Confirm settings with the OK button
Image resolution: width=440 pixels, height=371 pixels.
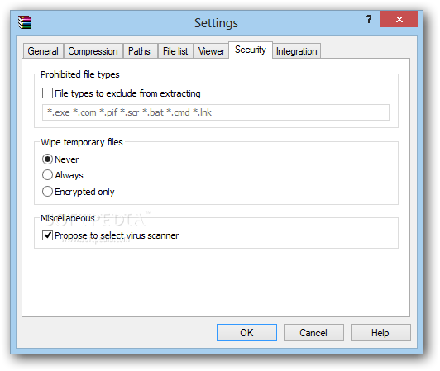(x=246, y=333)
